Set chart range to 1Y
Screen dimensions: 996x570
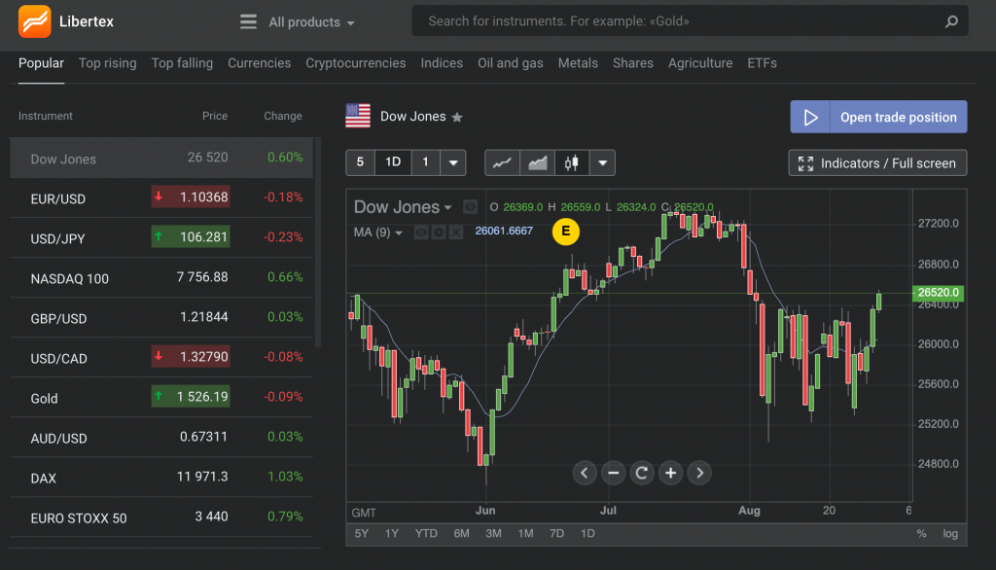(392, 534)
